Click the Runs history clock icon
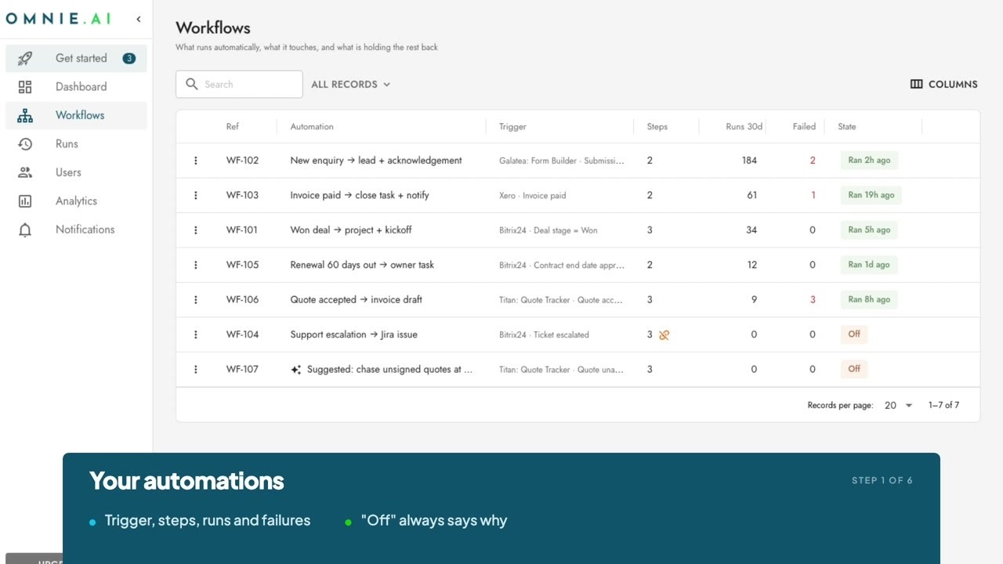Image resolution: width=1003 pixels, height=564 pixels. (25, 144)
